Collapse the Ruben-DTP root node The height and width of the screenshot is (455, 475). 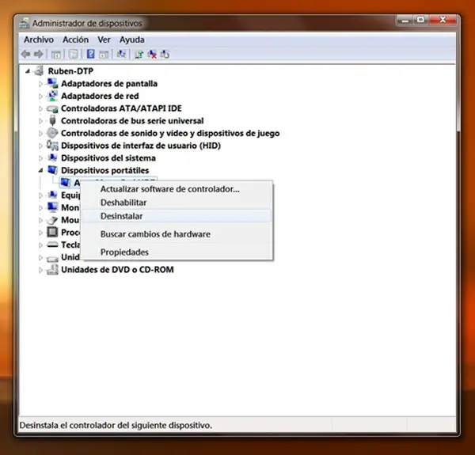click(x=28, y=71)
